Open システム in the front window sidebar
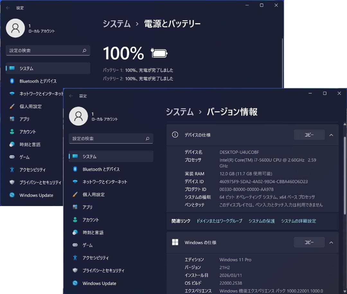 click(111, 156)
